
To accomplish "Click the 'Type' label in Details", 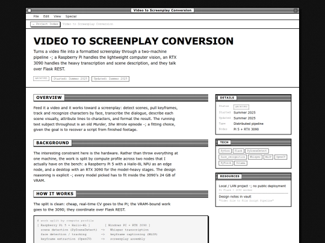I will tap(222, 124).
